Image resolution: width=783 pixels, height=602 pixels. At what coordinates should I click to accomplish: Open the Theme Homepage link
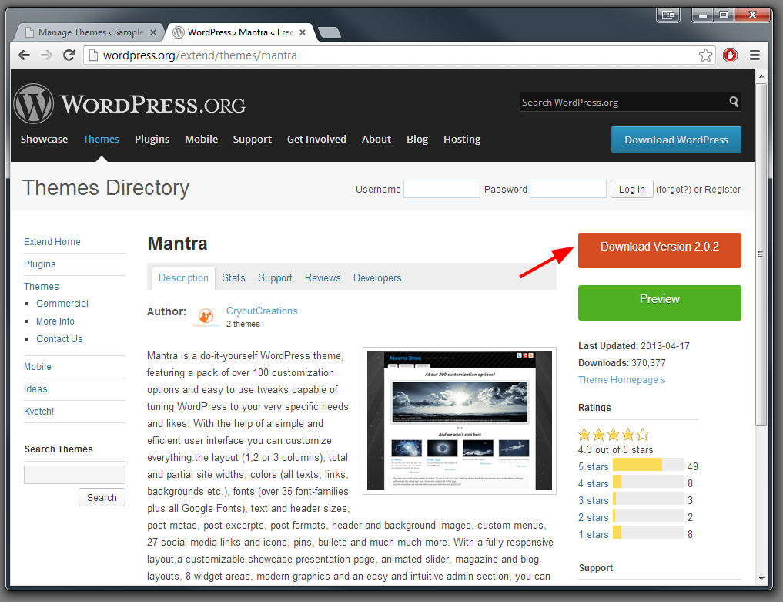point(622,380)
